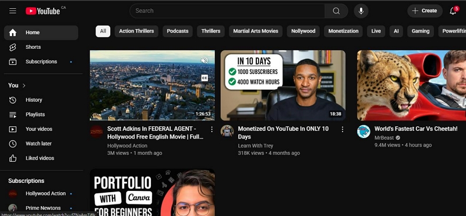Select Monetization filter chip
The width and height of the screenshot is (466, 216).
click(x=343, y=31)
